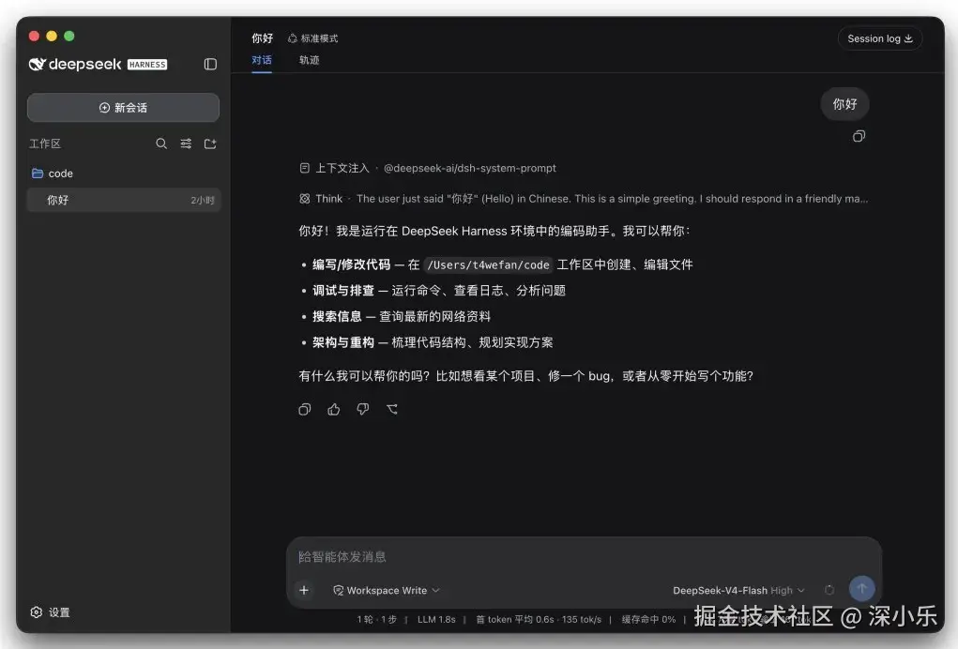Copy the assistant reply

(x=304, y=410)
